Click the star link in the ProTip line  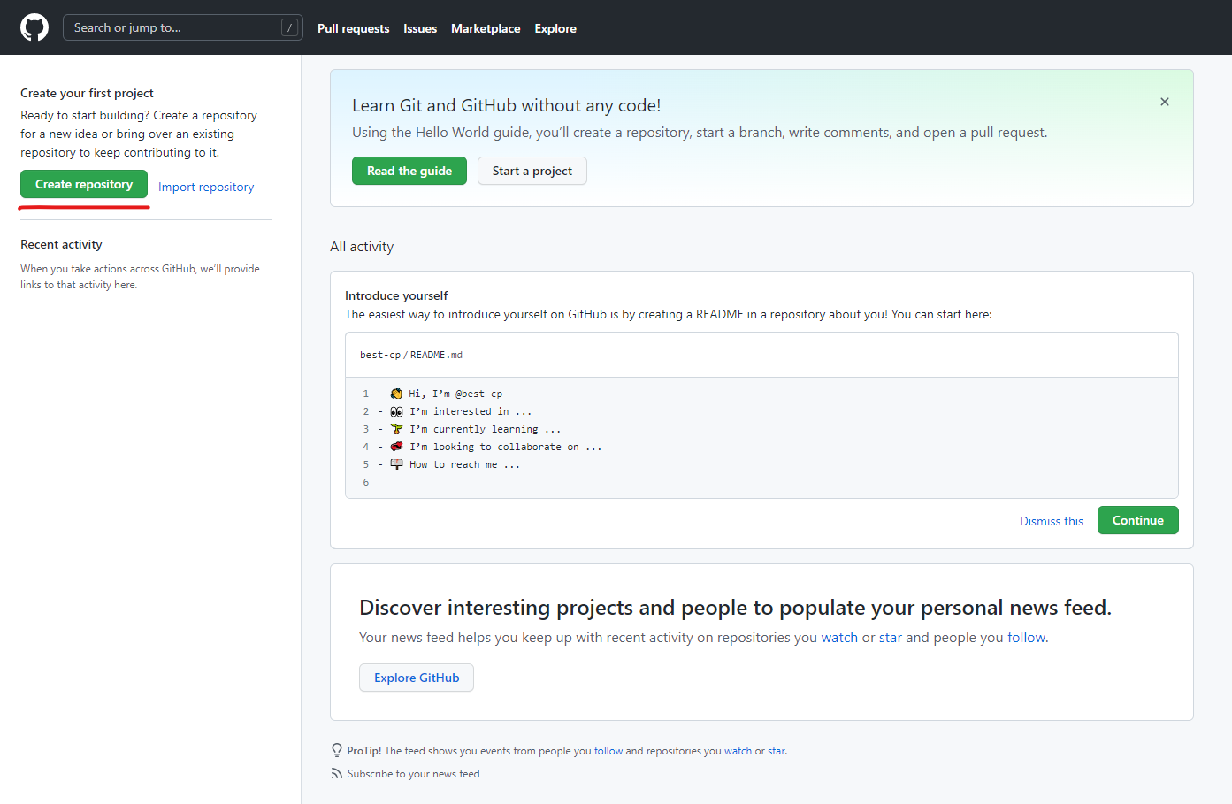click(777, 751)
